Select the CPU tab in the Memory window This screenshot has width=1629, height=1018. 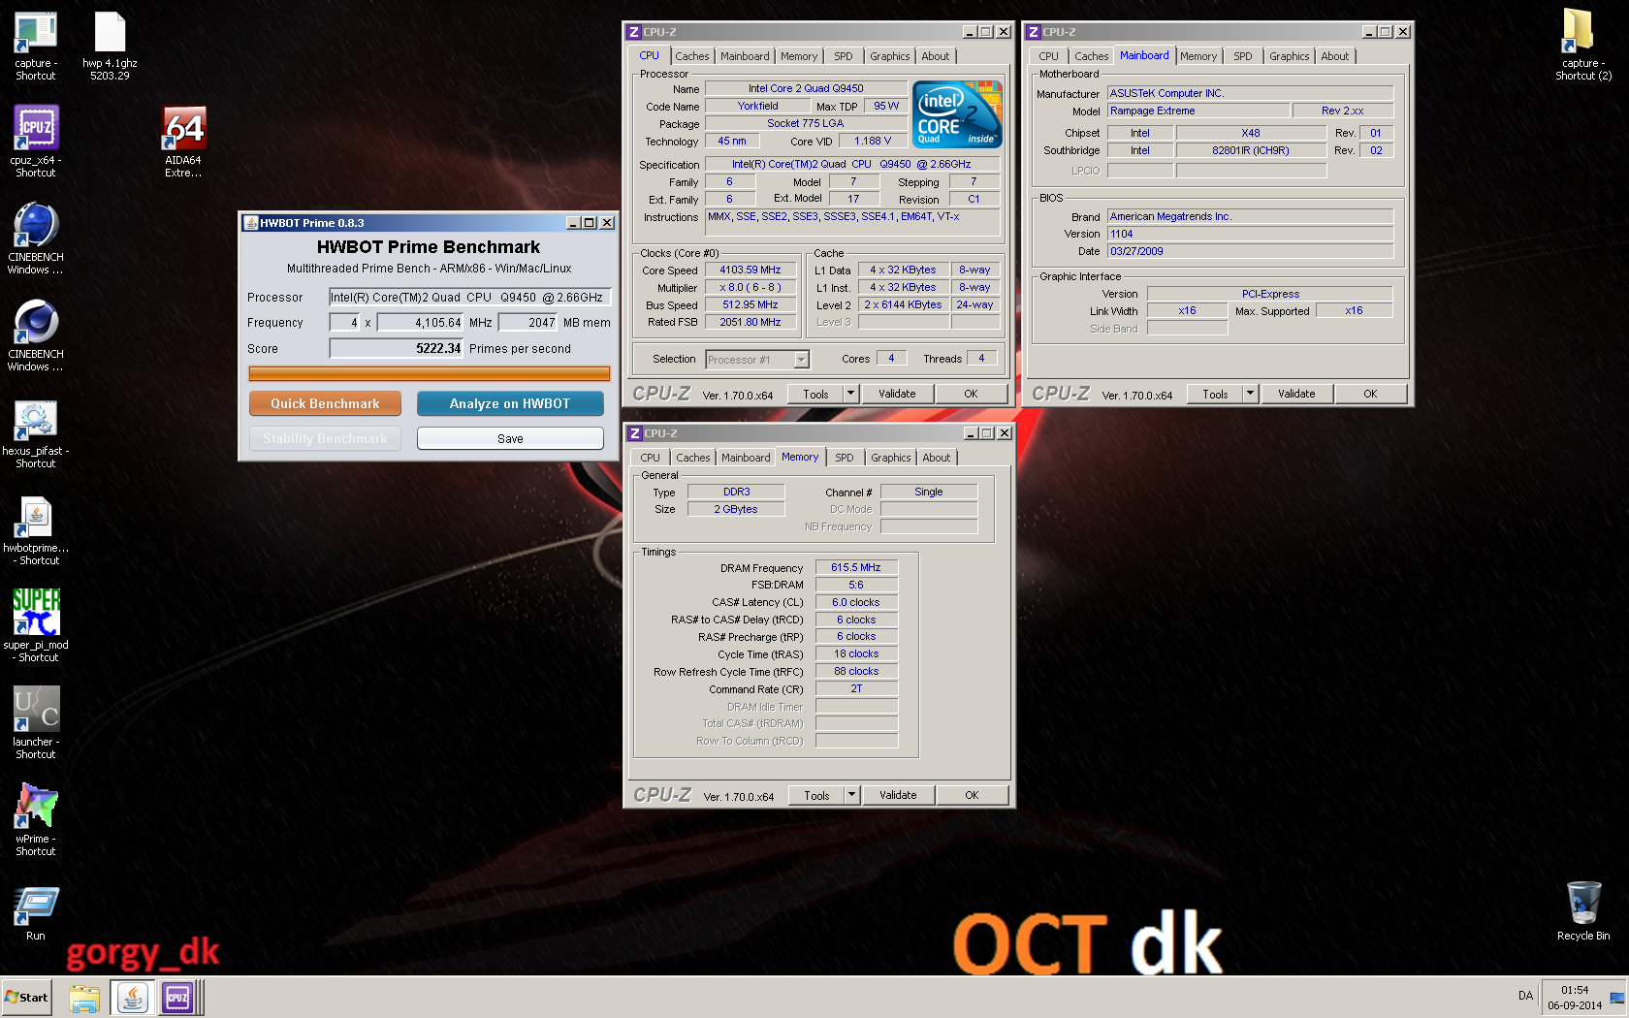pos(650,458)
